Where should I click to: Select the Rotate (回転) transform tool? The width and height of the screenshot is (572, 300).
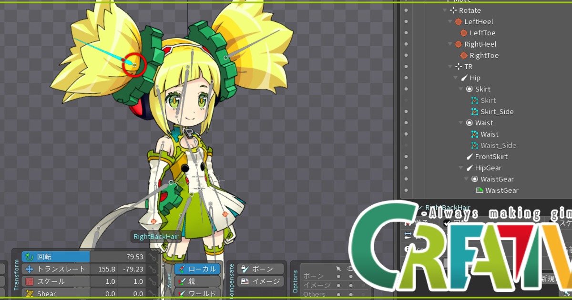coord(56,257)
